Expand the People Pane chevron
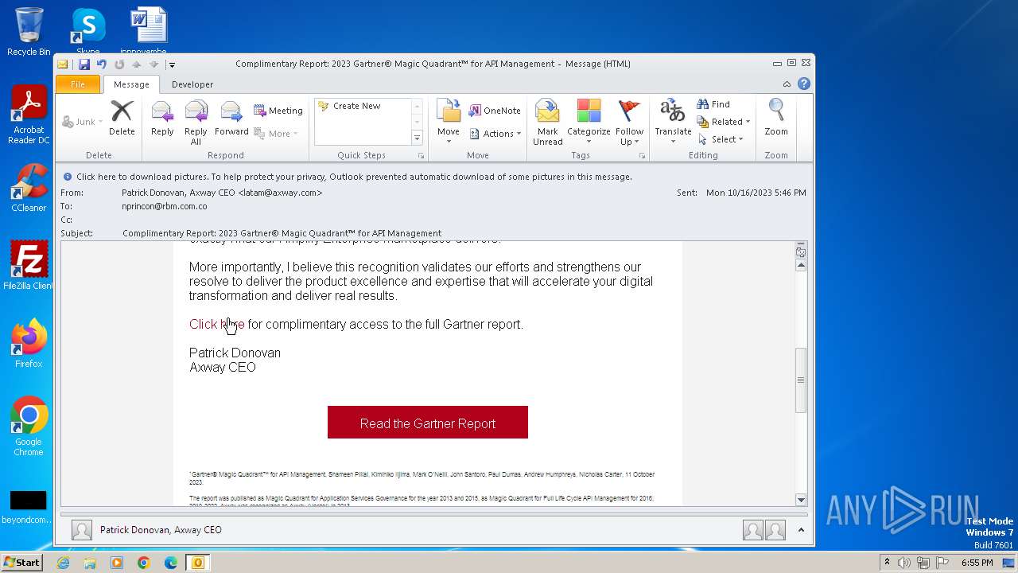 tap(801, 530)
